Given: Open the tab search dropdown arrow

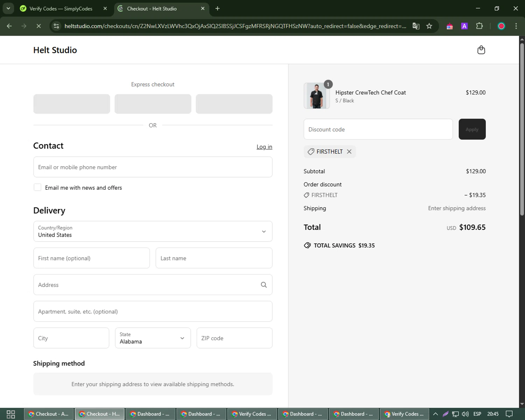Looking at the screenshot, I should point(8,8).
